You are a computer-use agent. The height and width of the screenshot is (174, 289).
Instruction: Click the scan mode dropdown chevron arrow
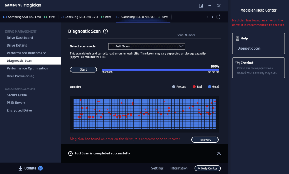point(181,46)
